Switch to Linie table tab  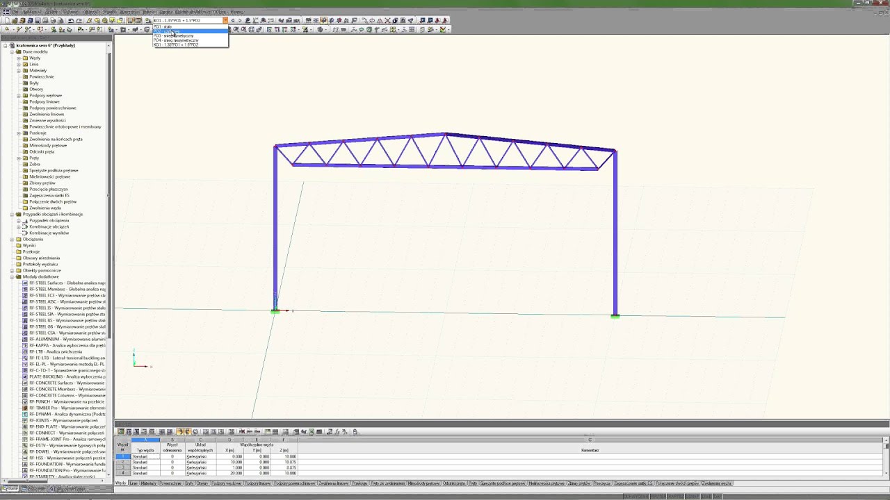click(133, 483)
